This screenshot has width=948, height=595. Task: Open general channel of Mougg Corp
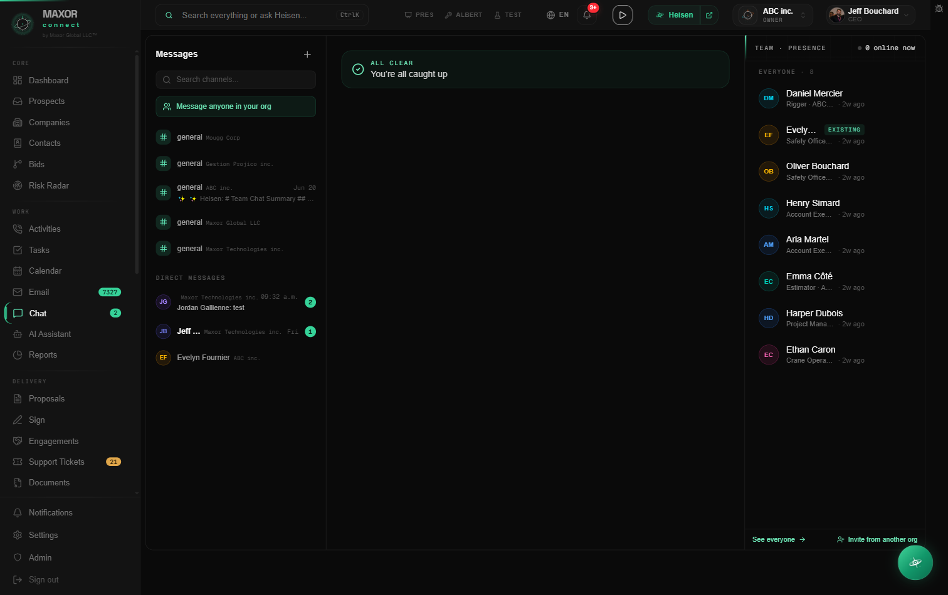pyautogui.click(x=236, y=137)
